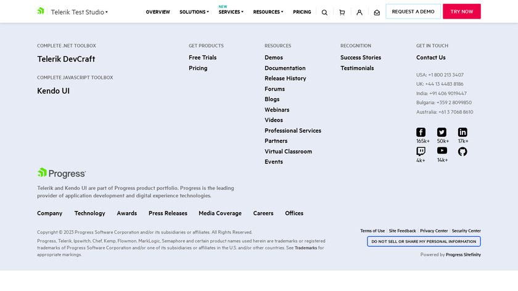Click the India phone number
This screenshot has width=518, height=291.
[448, 94]
